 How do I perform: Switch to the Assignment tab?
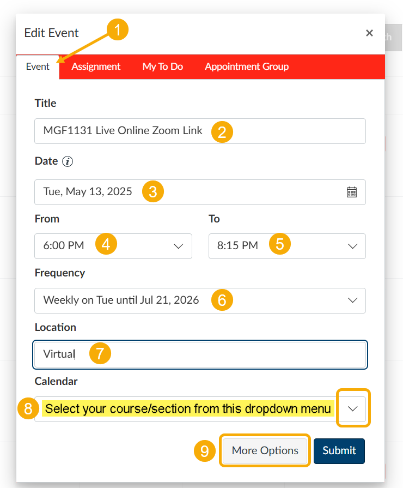96,67
